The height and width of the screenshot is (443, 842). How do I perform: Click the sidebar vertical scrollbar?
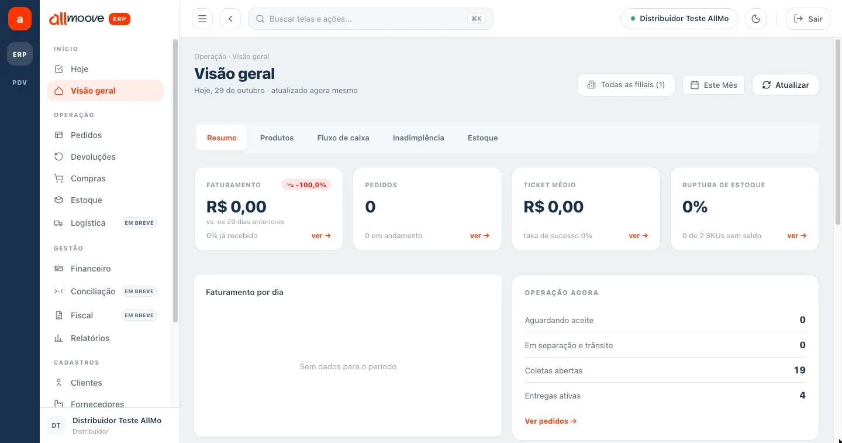175,180
